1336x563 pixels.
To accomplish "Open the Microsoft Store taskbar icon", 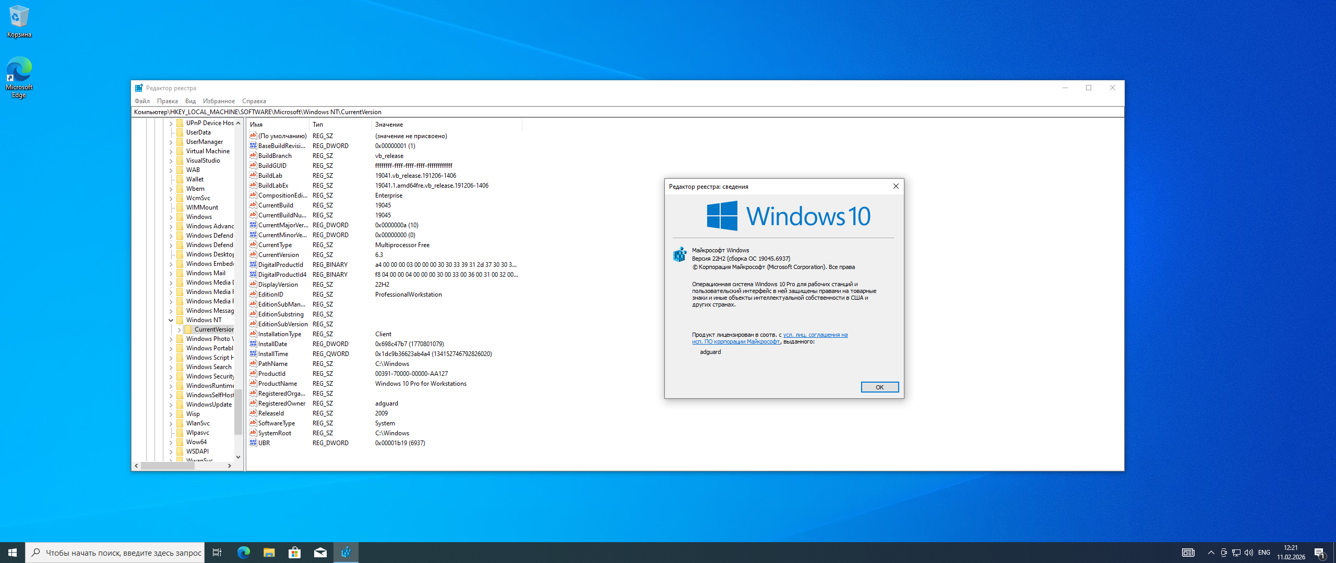I will [295, 553].
